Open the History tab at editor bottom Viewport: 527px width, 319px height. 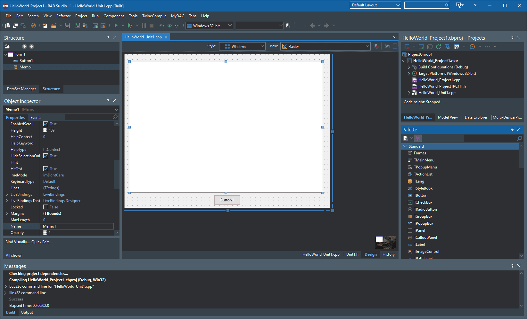pyautogui.click(x=389, y=254)
